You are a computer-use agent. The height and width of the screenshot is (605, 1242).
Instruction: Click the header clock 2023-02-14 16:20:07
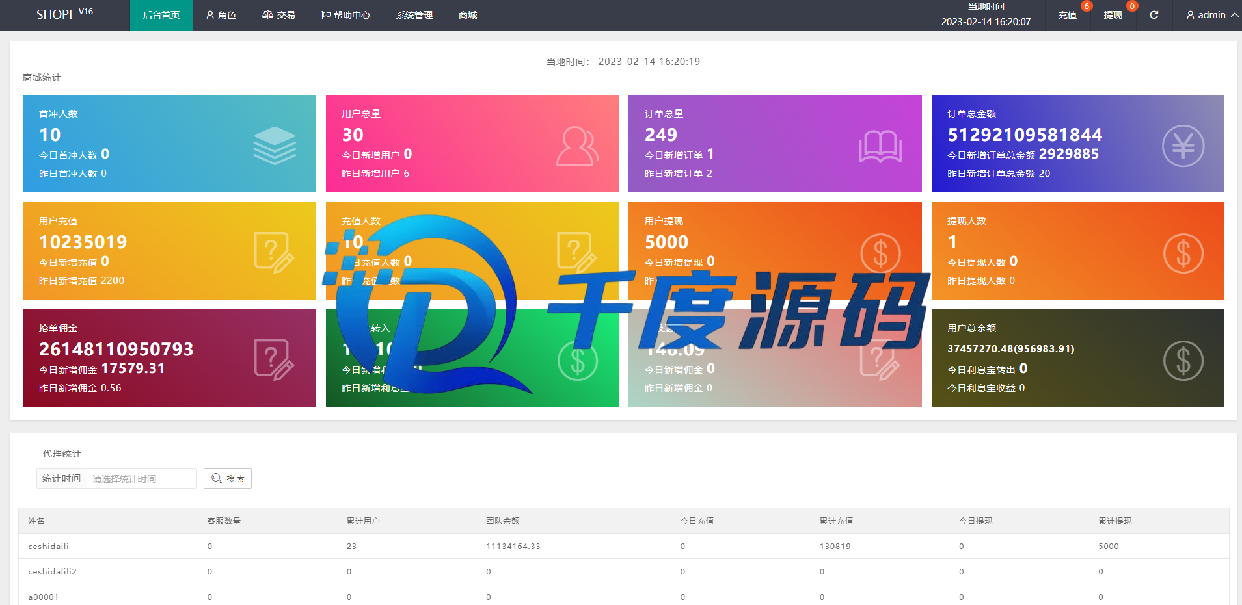click(x=986, y=21)
